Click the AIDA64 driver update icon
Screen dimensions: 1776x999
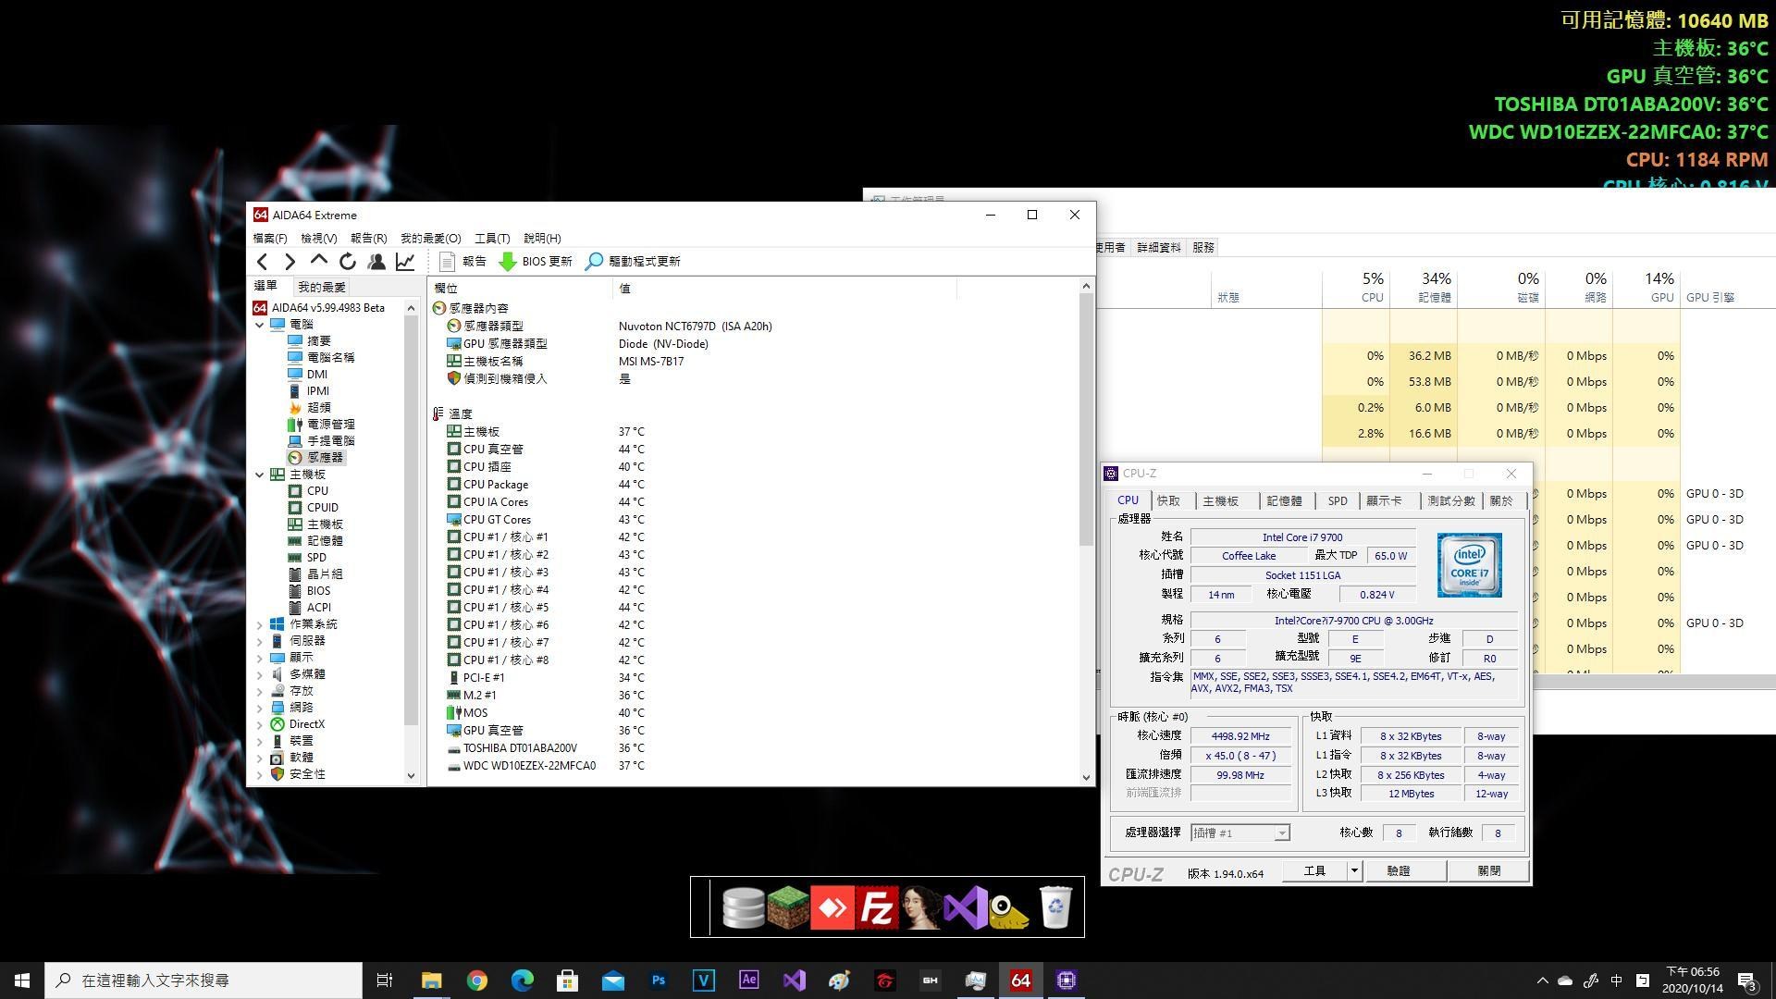click(598, 260)
